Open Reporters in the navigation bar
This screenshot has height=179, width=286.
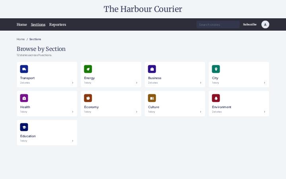point(58,25)
